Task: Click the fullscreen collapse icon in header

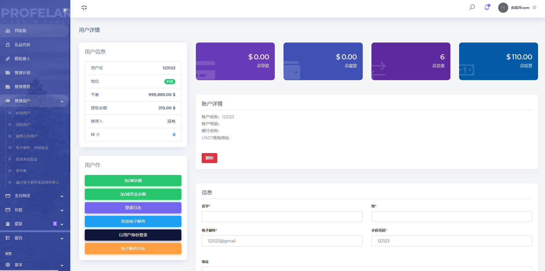Action: pos(84,8)
